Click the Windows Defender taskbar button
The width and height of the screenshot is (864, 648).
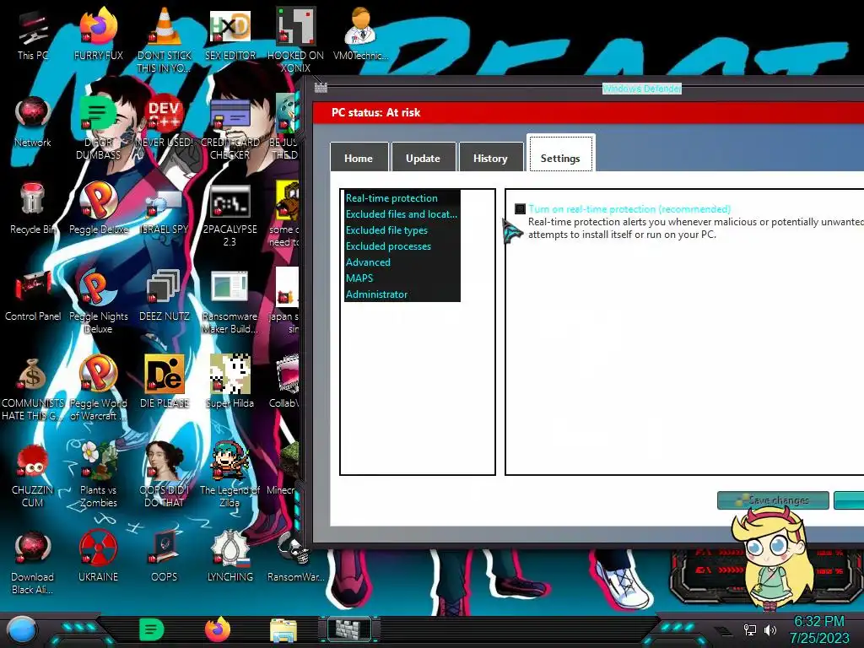350,629
